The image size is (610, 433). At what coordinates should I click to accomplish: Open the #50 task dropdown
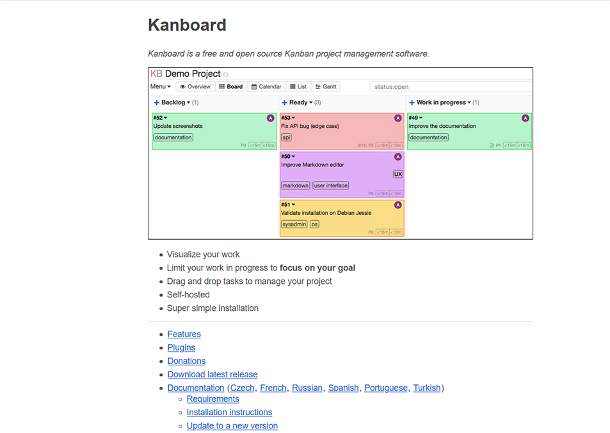pos(288,156)
